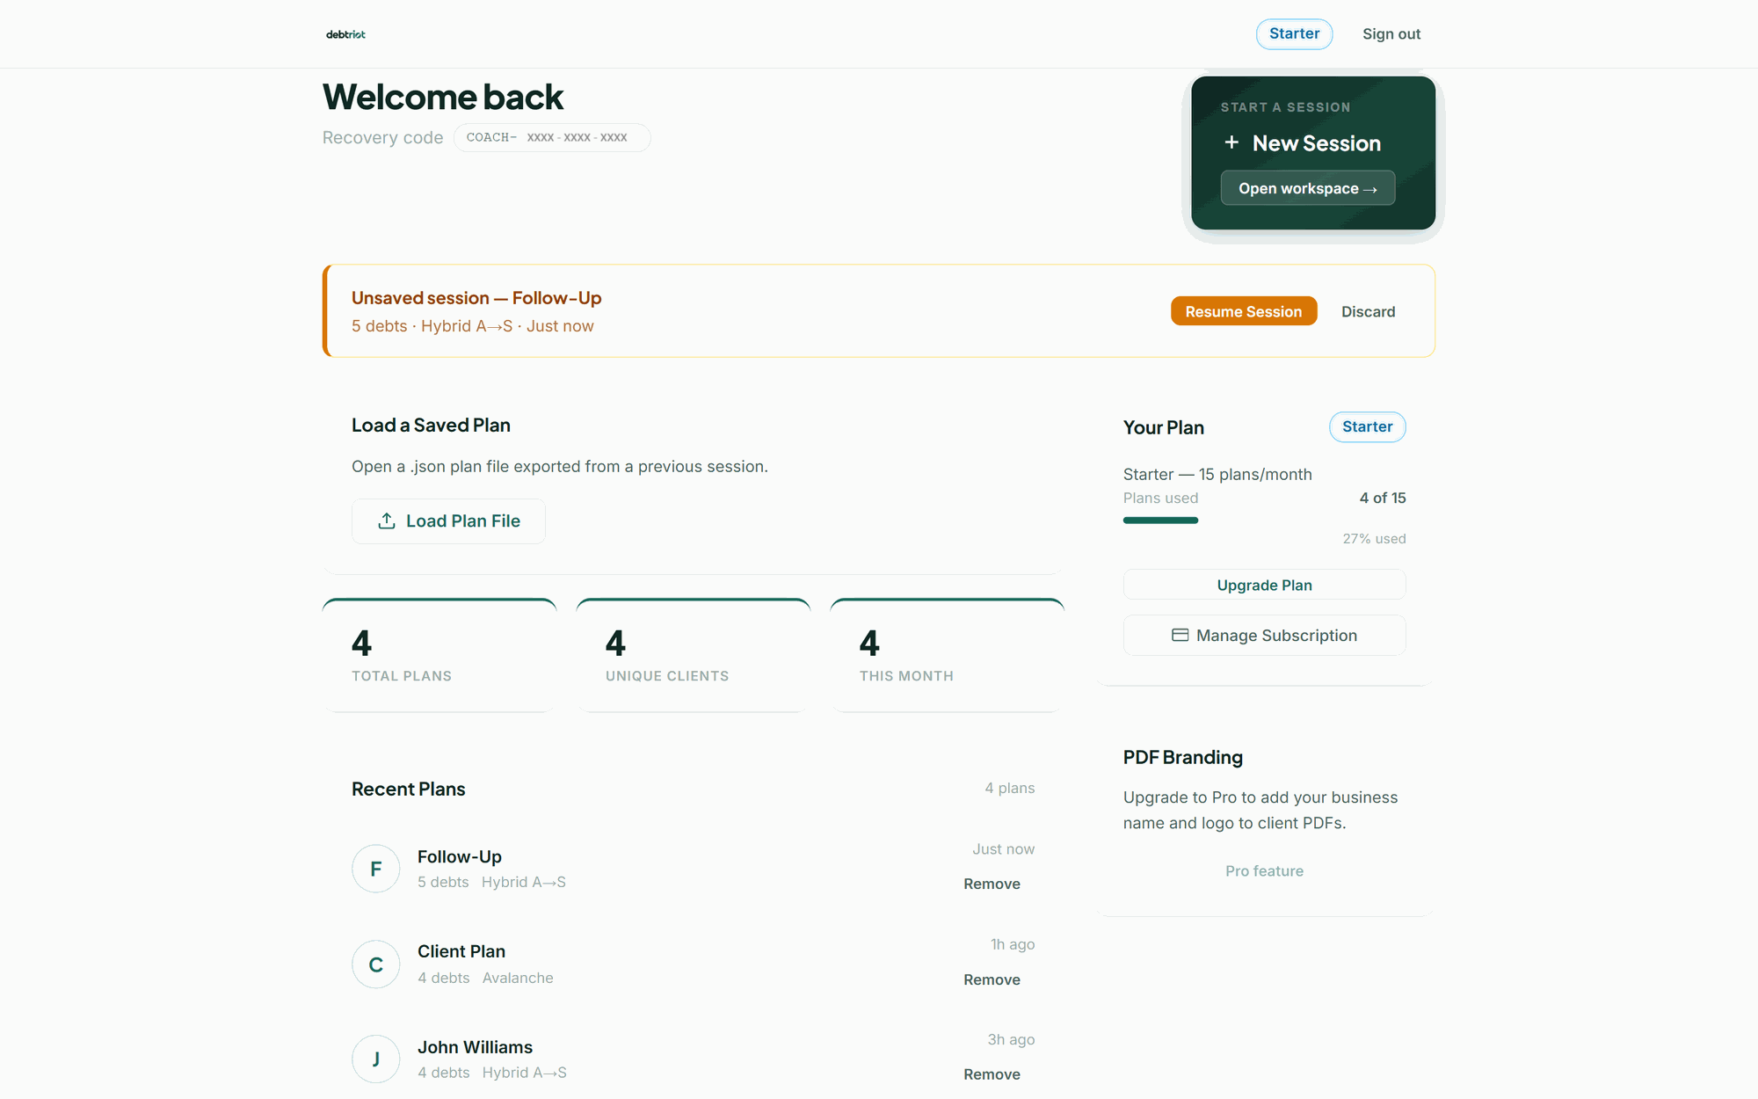Click the card icon beside Manage Subscription
The width and height of the screenshot is (1758, 1099).
[1180, 635]
